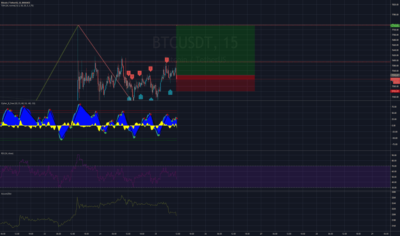This screenshot has width=400, height=236.
Task: Click the Bitcoin / TetherUS symbol legend title
Action: click(x=15, y=3)
